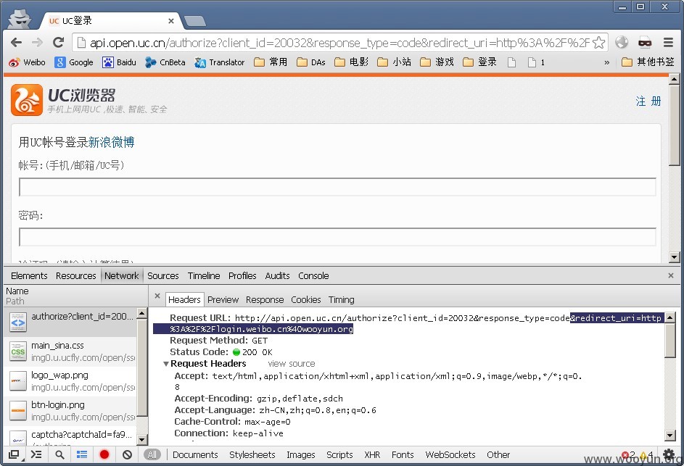This screenshot has width=684, height=466.
Task: Open the Baidu bookmark
Action: click(119, 62)
